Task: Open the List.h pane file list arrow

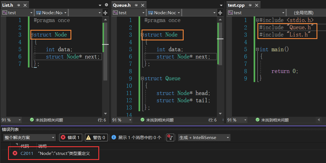Action: point(100,5)
